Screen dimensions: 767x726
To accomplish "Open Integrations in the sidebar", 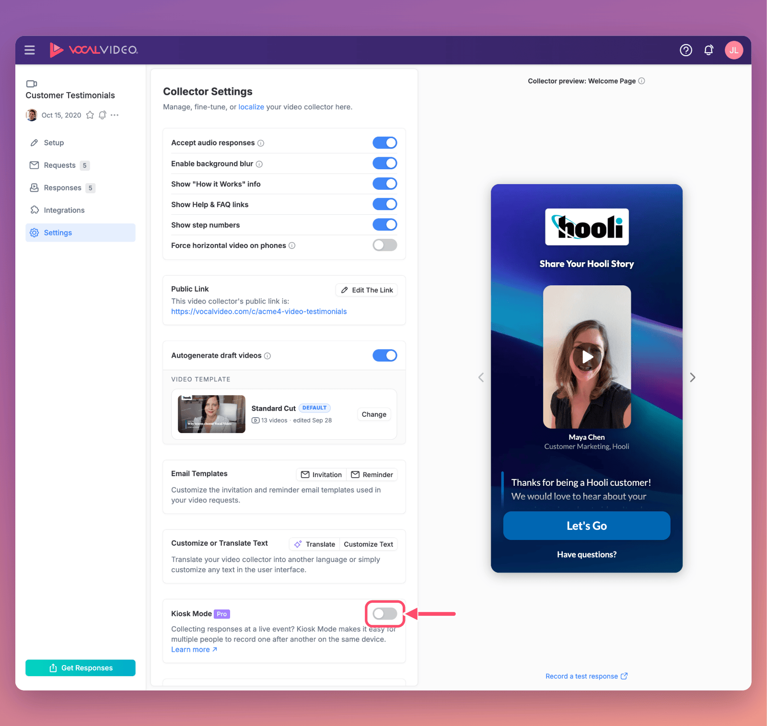I will [x=81, y=210].
